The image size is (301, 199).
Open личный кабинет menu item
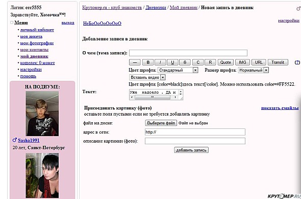point(37,30)
